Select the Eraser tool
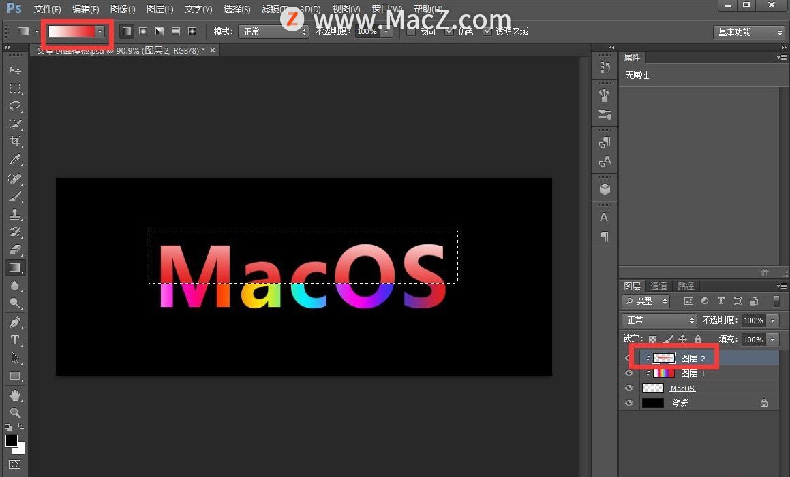This screenshot has height=477, width=790. point(15,250)
